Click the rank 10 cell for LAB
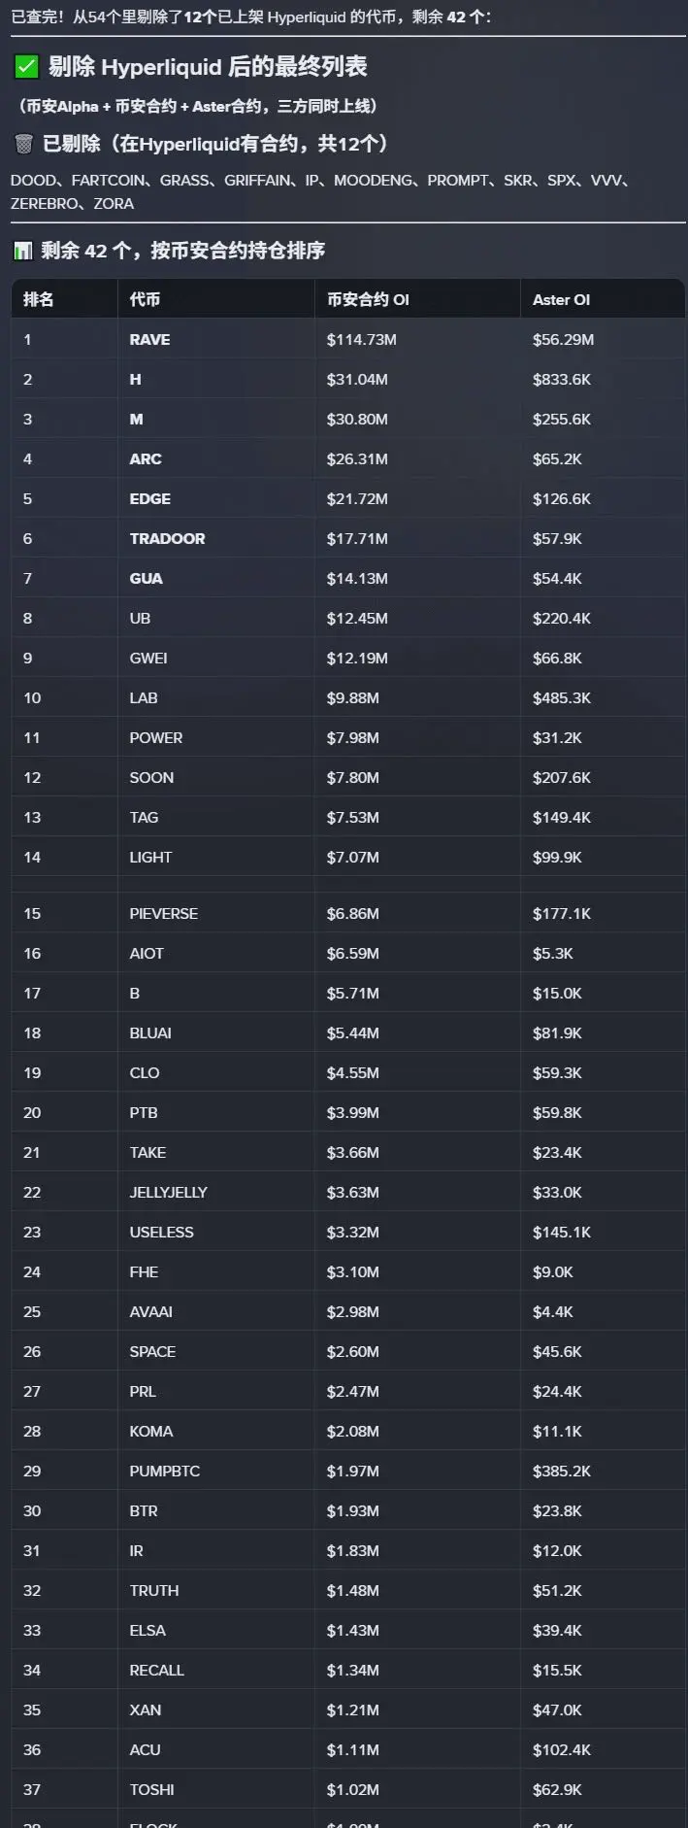688x1828 pixels. pos(32,697)
